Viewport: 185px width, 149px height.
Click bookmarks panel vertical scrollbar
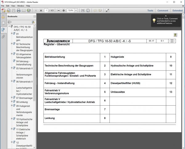pos(34,64)
